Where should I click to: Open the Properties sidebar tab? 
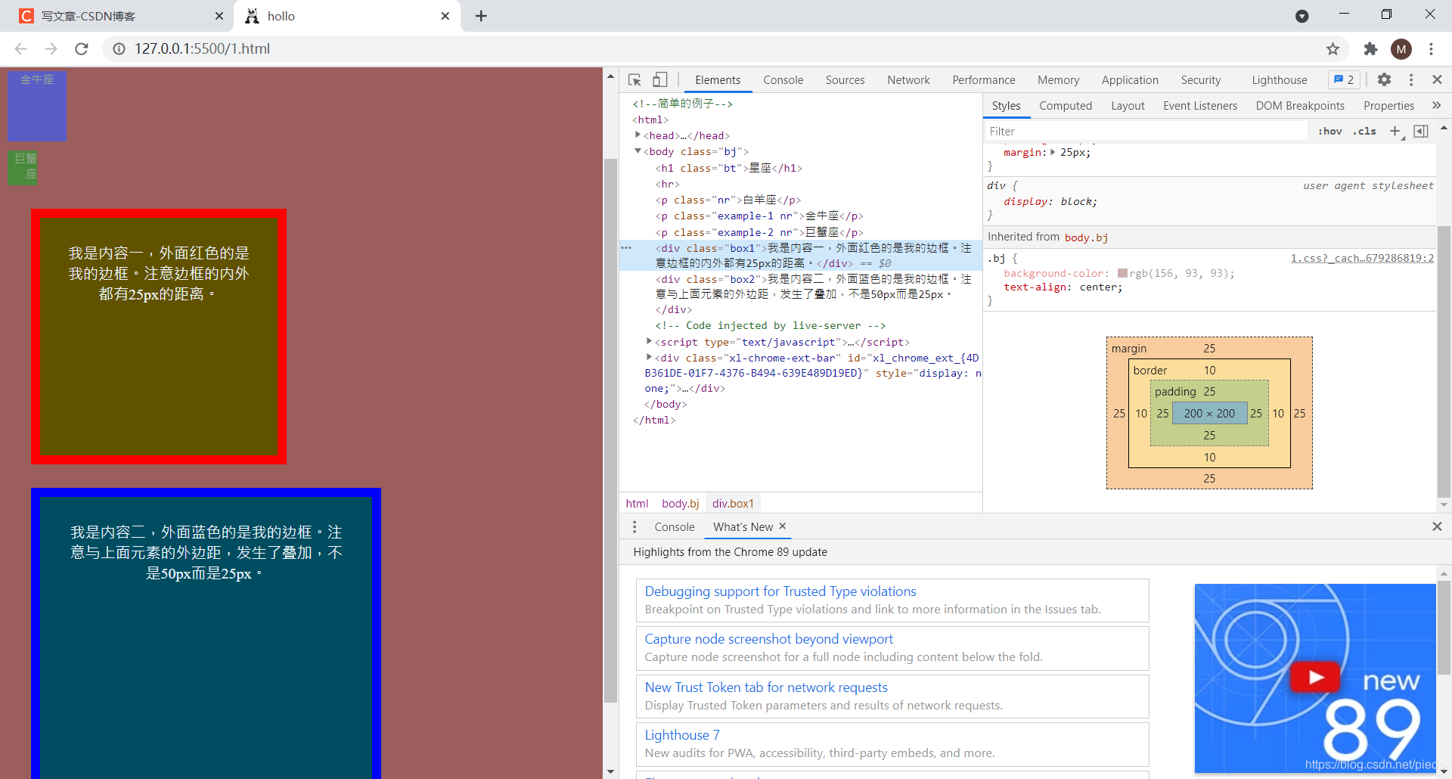coord(1388,106)
